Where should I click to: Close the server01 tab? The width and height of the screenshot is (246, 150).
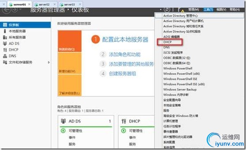tap(29, 5)
